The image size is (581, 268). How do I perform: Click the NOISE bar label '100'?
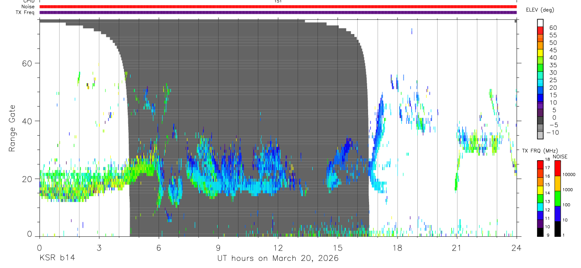566,205
